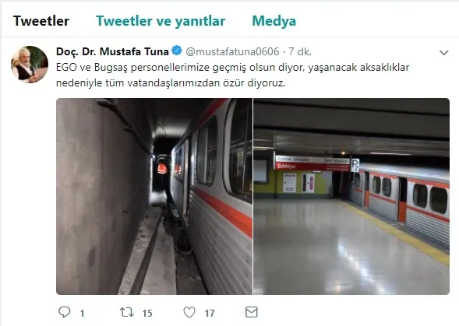Image resolution: width=459 pixels, height=326 pixels.
Task: Open the train tunnel photo
Action: [x=154, y=196]
